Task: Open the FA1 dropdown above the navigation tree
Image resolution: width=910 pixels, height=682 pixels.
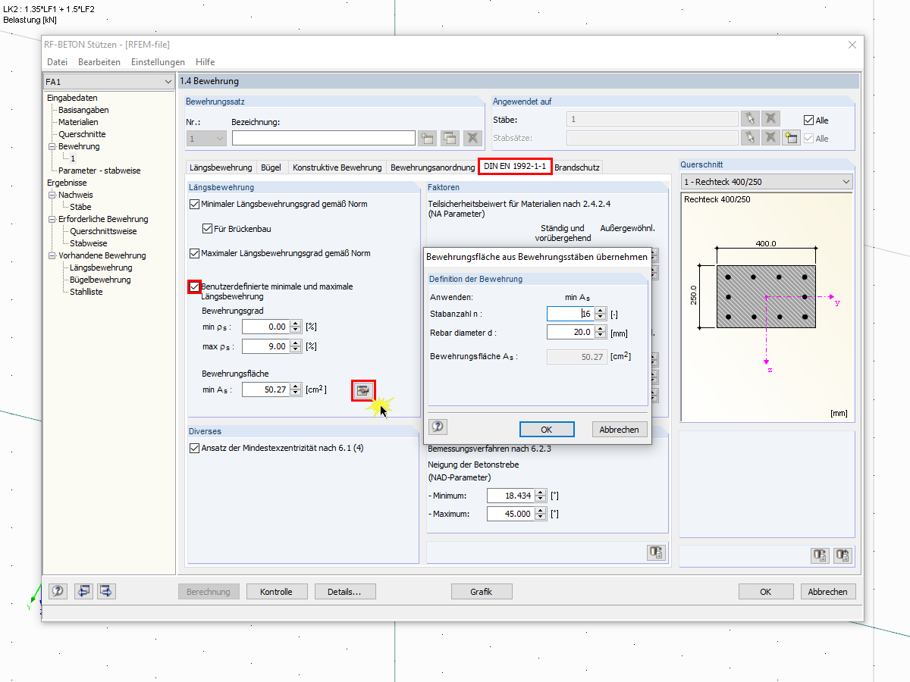Action: click(x=108, y=80)
